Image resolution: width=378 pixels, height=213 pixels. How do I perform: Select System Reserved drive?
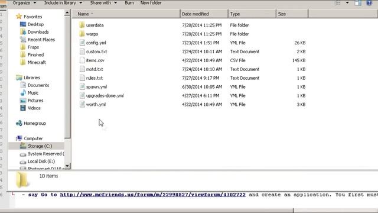pyautogui.click(x=46, y=154)
